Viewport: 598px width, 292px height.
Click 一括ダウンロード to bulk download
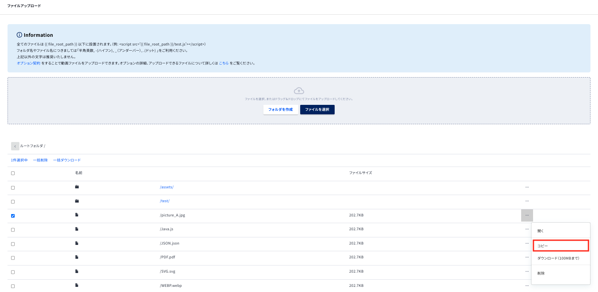pyautogui.click(x=67, y=160)
